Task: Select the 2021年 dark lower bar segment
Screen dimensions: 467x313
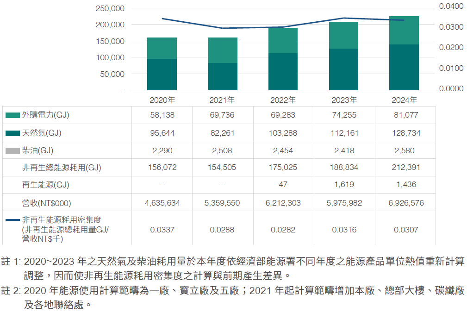Action: coord(222,76)
